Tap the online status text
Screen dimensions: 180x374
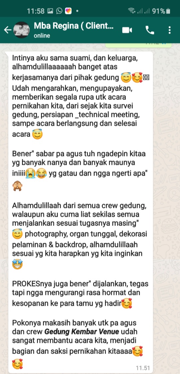(x=42, y=36)
